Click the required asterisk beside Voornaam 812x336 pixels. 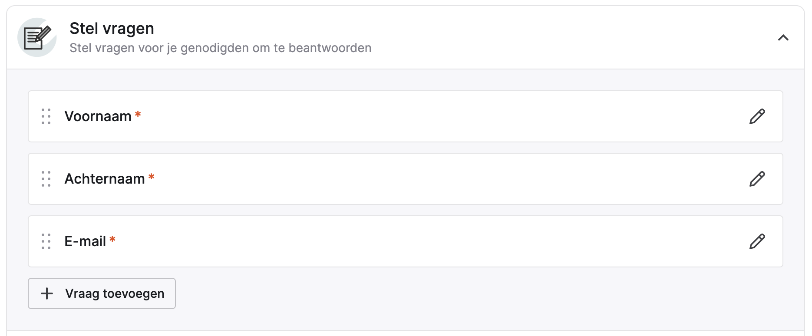coord(138,115)
